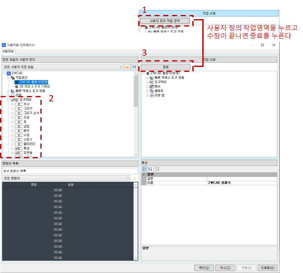Screen dimensions: 303x273
Task: Close the 사용자화 인터페이스 window
Action: (273, 45)
